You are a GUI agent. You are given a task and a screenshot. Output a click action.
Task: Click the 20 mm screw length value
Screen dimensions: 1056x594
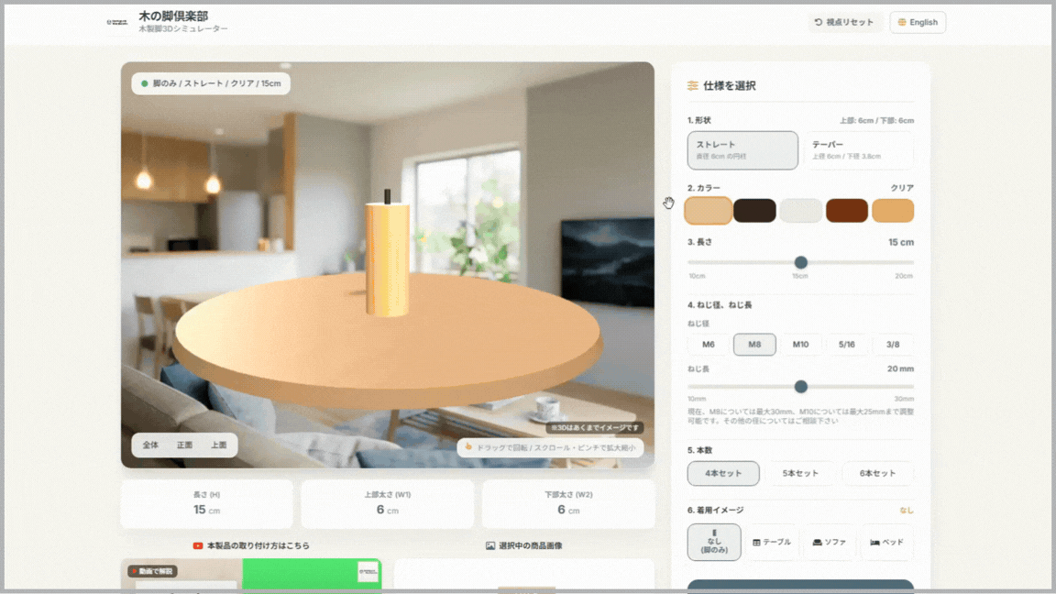click(900, 369)
